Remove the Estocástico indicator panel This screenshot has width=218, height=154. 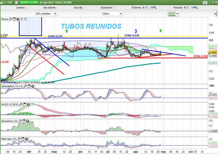[33, 86]
